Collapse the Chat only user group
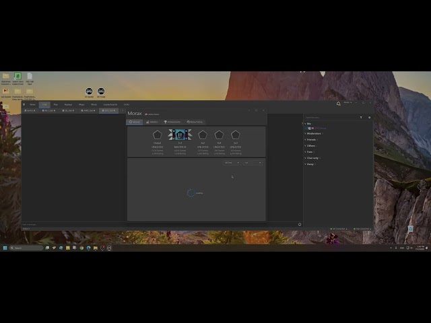 (x=305, y=158)
